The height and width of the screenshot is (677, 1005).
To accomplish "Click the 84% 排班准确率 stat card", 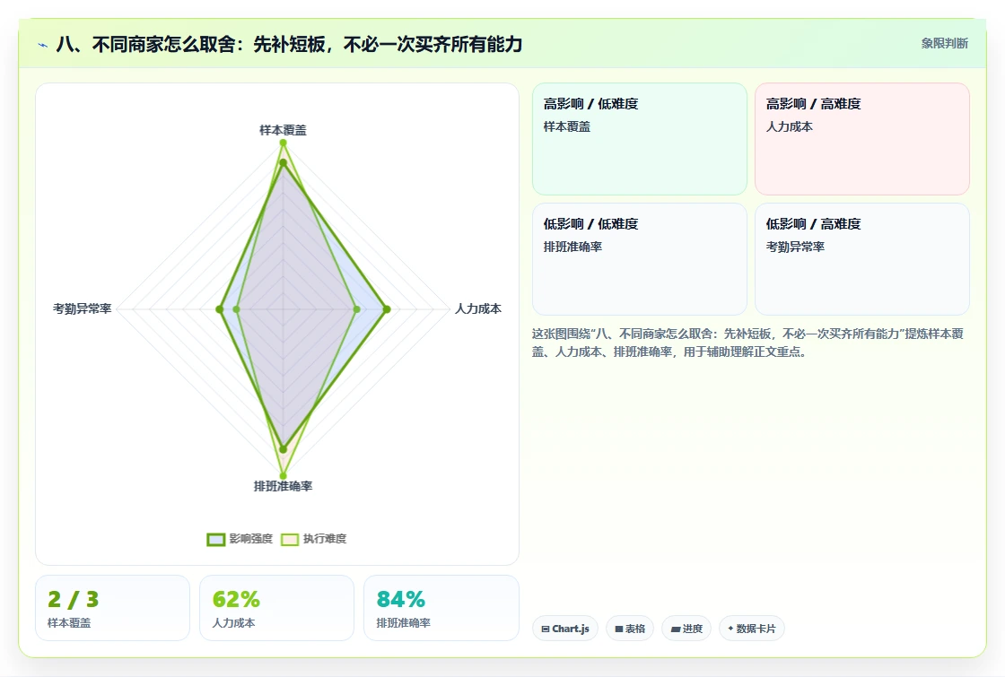I will [441, 608].
